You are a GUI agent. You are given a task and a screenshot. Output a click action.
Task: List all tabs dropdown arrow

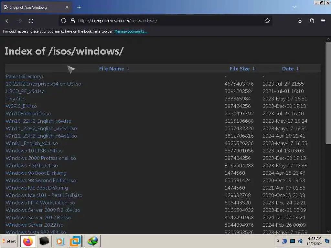click(294, 7)
